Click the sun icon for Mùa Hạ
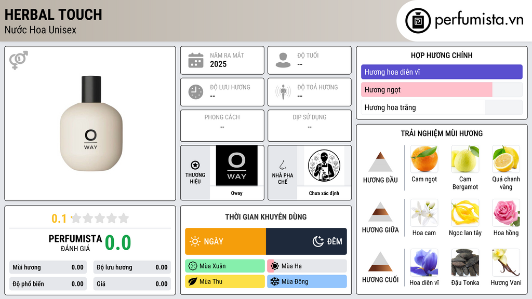 pyautogui.click(x=275, y=266)
